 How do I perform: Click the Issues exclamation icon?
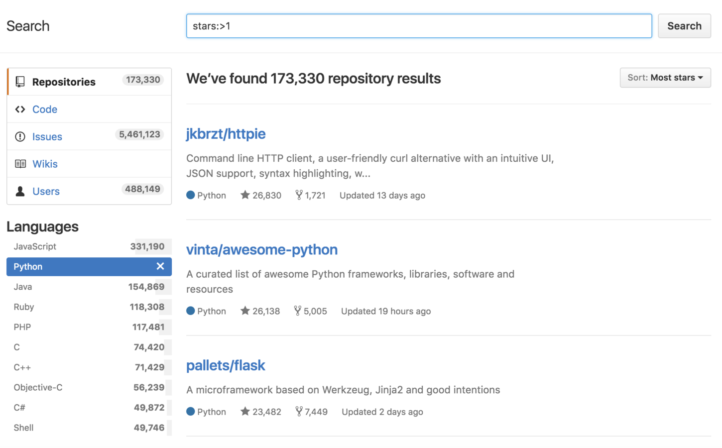click(x=20, y=136)
